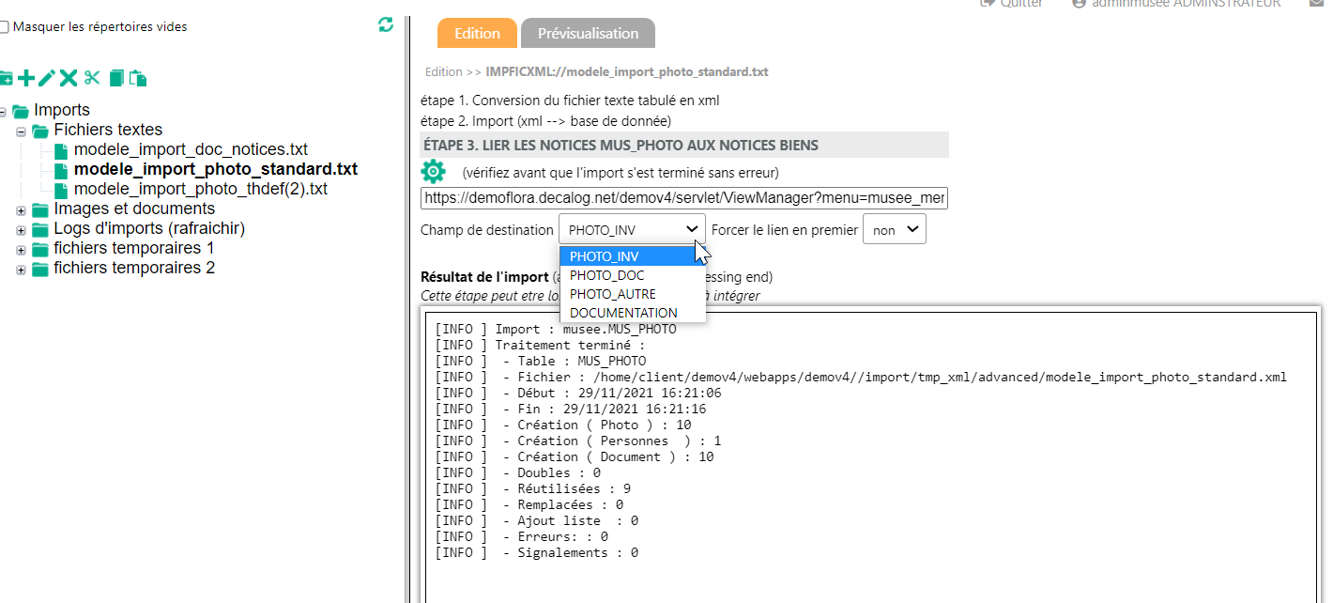The width and height of the screenshot is (1333, 603).
Task: Expand the Images et documents node
Action: (21, 210)
